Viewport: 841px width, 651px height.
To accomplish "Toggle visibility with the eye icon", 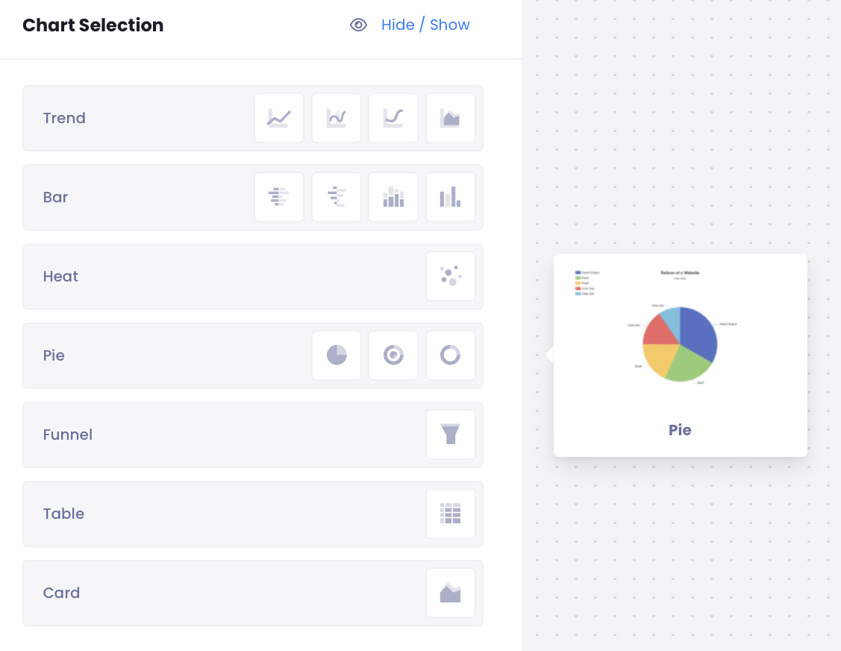I will point(359,25).
